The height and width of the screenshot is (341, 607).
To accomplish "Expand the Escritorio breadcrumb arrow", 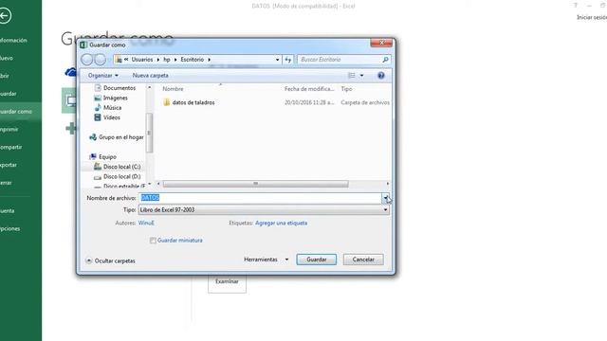I will coord(210,60).
